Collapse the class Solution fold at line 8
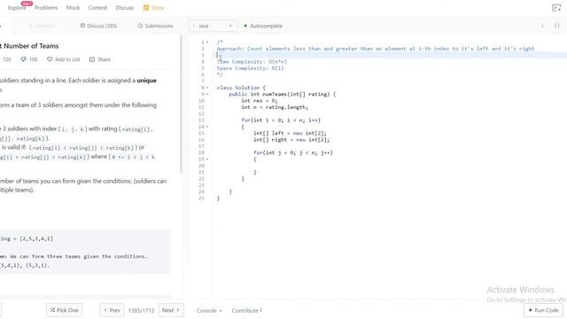Screen dimensions: 567x319 (x=207, y=88)
